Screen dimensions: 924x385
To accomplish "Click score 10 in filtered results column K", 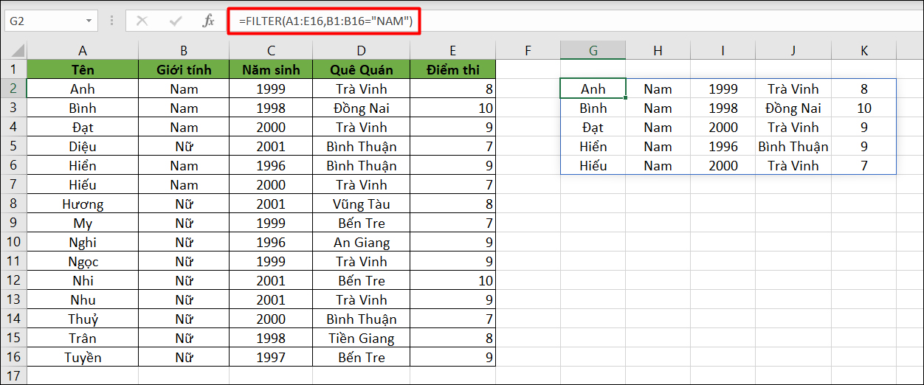I will [863, 108].
